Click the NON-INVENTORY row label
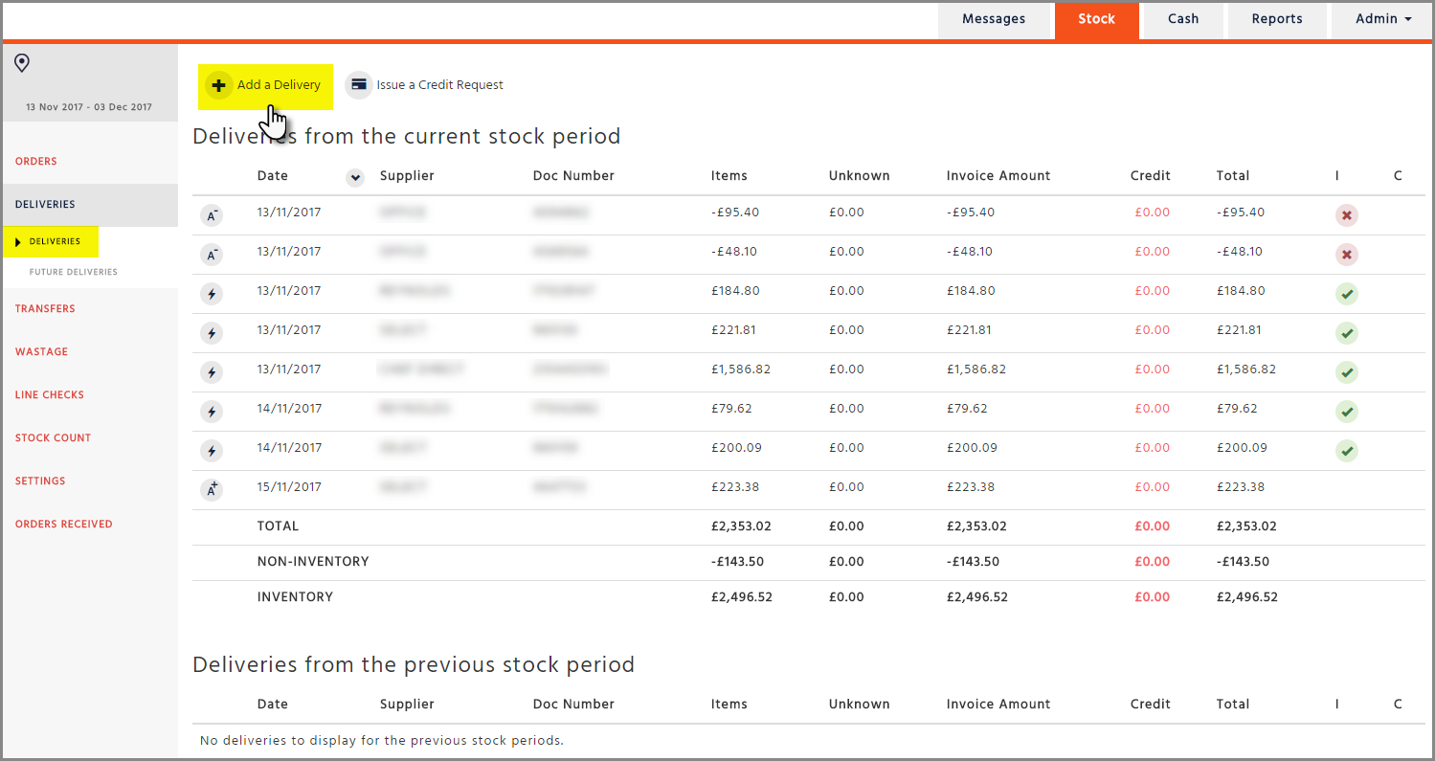This screenshot has height=761, width=1435. (x=313, y=561)
